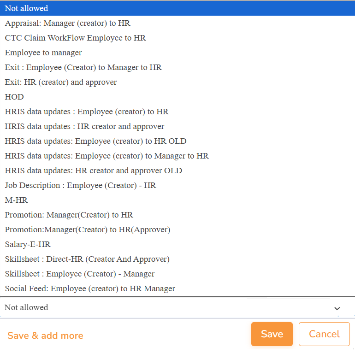Select 'HRIS data updates: Employee (creator) to HR OLD'

[95, 141]
